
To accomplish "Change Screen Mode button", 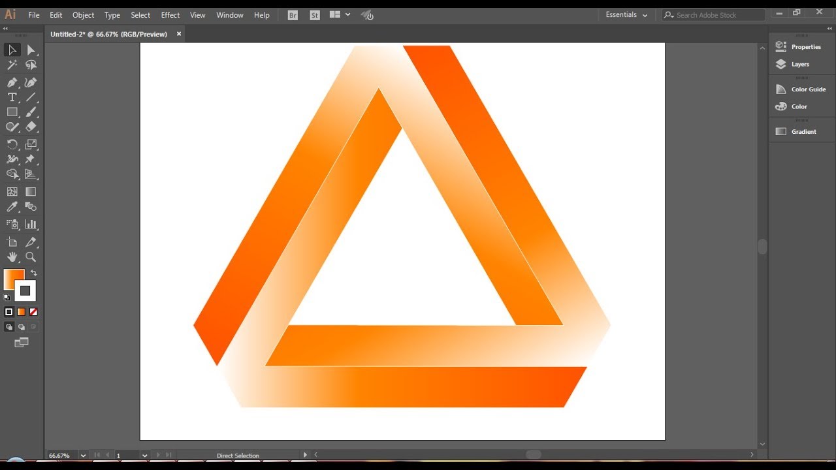I will pos(22,342).
